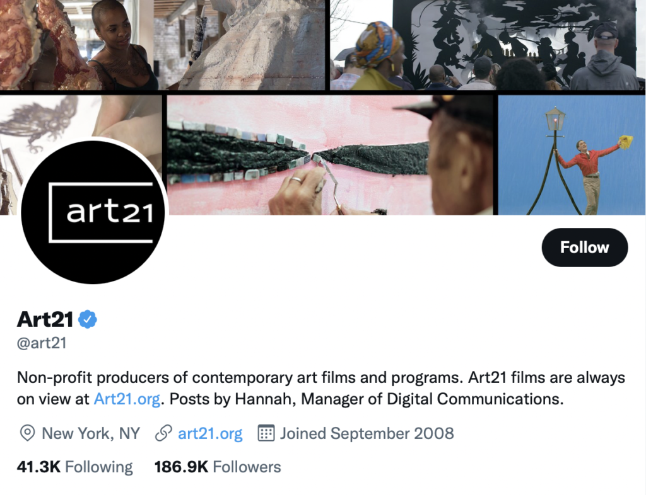Open the header image of the silhouette artwork crowd
646x495 pixels.
pyautogui.click(x=488, y=45)
